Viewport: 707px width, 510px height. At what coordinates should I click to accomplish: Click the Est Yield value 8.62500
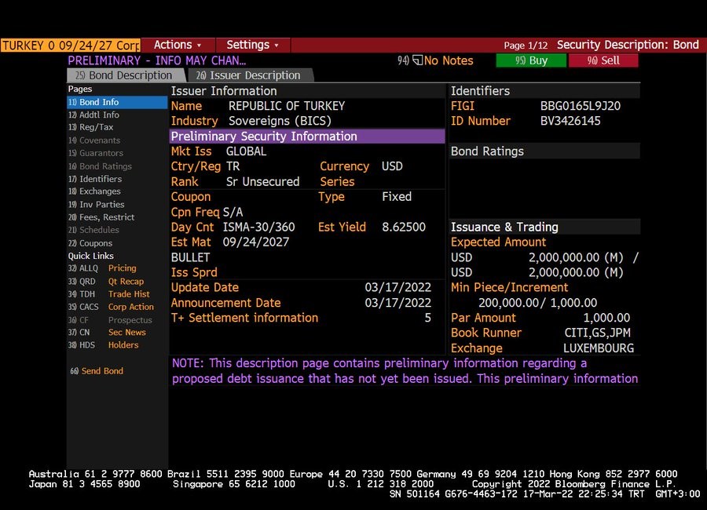click(404, 227)
